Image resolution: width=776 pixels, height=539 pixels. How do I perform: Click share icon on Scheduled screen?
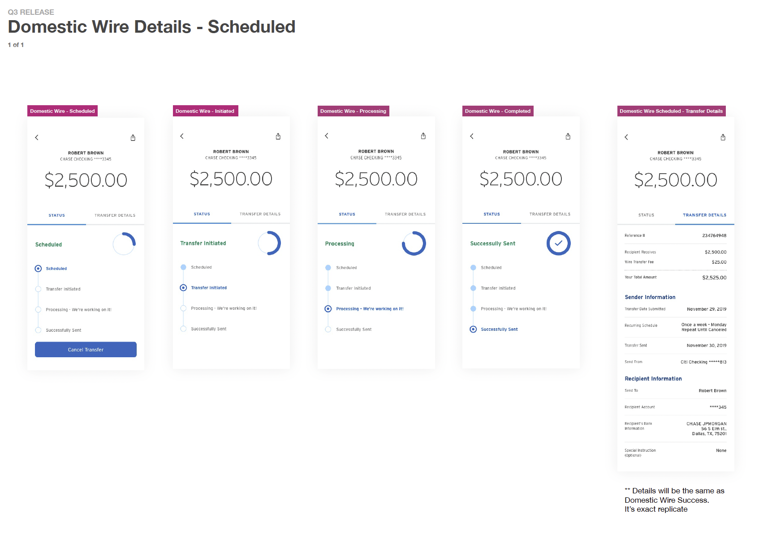point(133,138)
